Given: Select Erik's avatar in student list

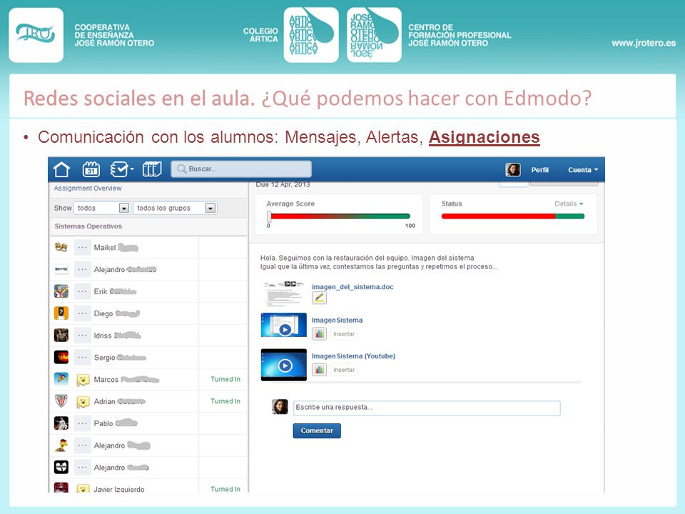Looking at the screenshot, I should 61,291.
